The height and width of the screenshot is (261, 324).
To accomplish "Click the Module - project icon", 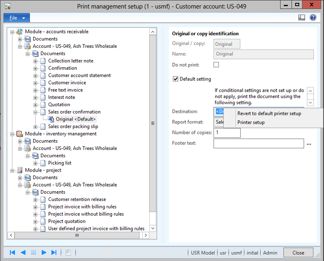I will pos(20,170).
